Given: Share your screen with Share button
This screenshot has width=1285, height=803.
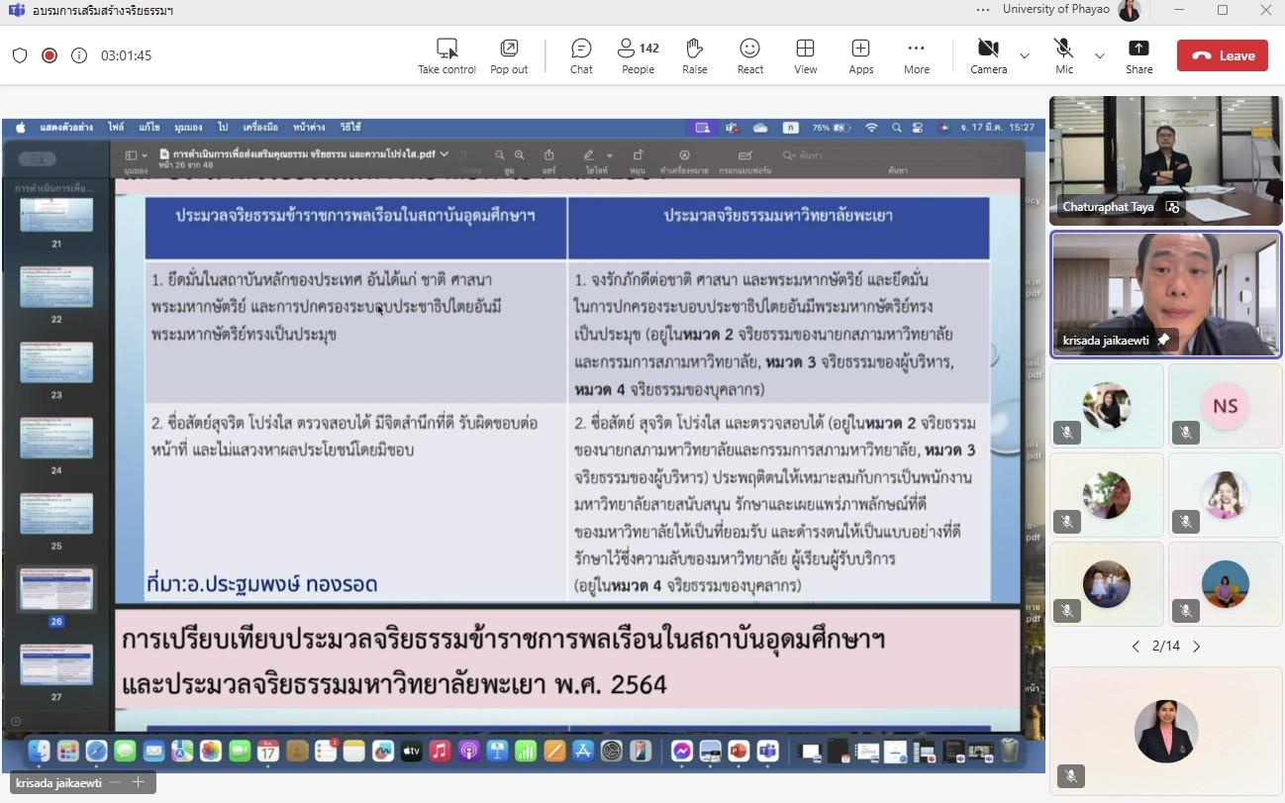Looking at the screenshot, I should pyautogui.click(x=1138, y=55).
